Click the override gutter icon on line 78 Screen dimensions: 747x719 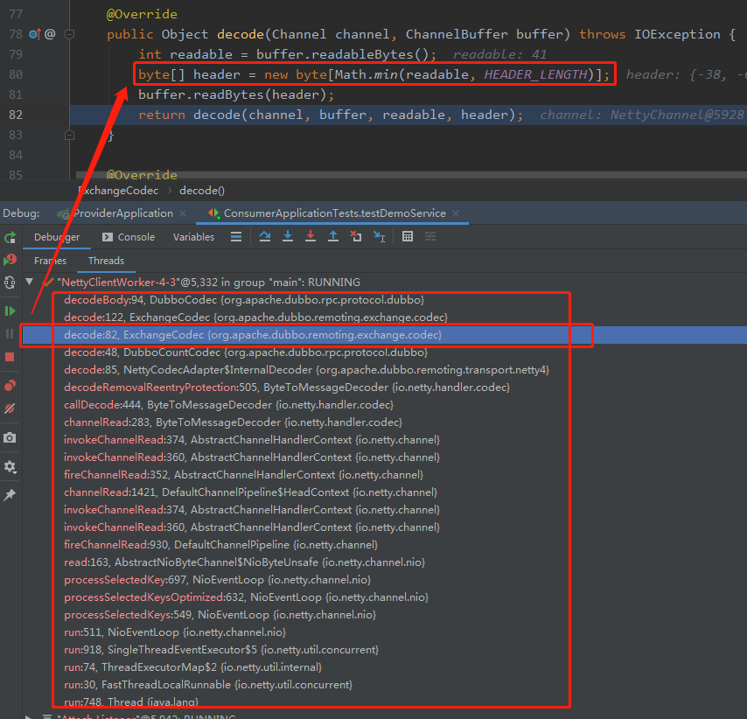pyautogui.click(x=35, y=34)
